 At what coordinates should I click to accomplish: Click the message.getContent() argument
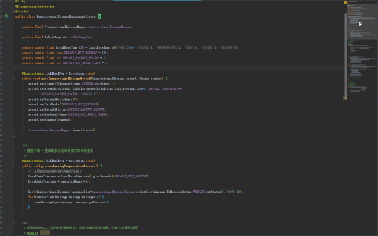pyautogui.click(x=92, y=202)
